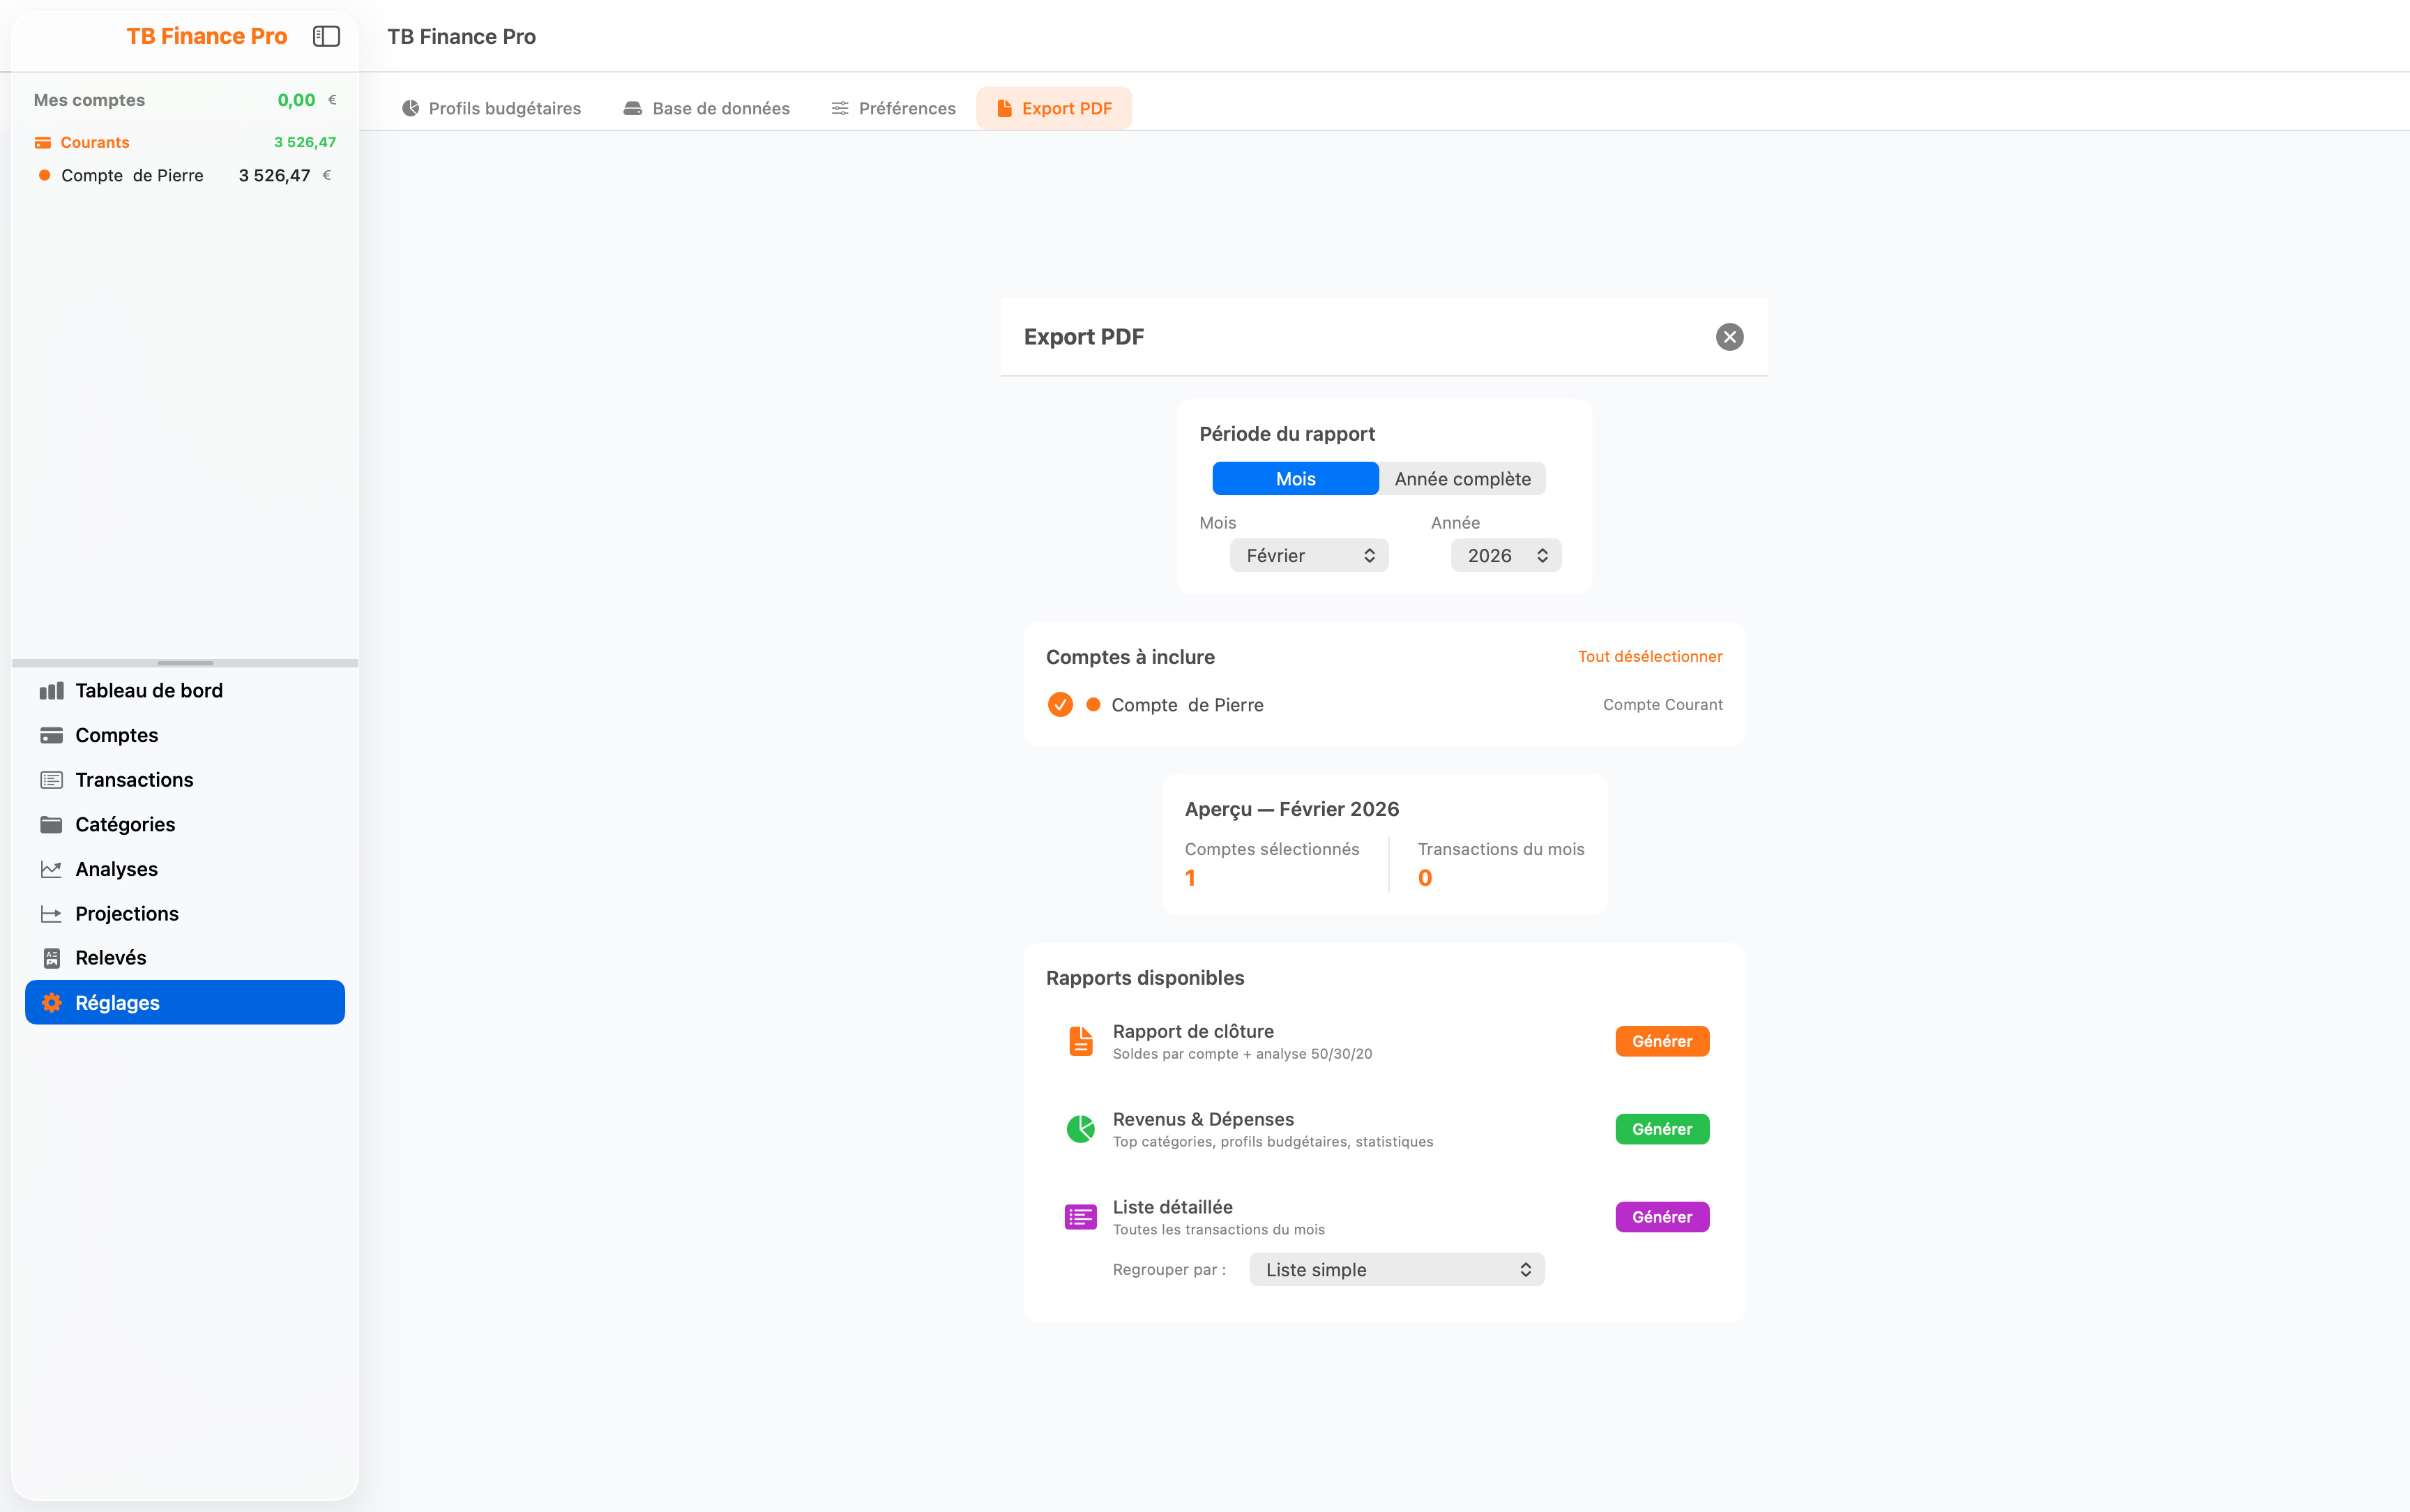Click the Tout désélectionner link
The height and width of the screenshot is (1512, 2410).
click(x=1649, y=657)
